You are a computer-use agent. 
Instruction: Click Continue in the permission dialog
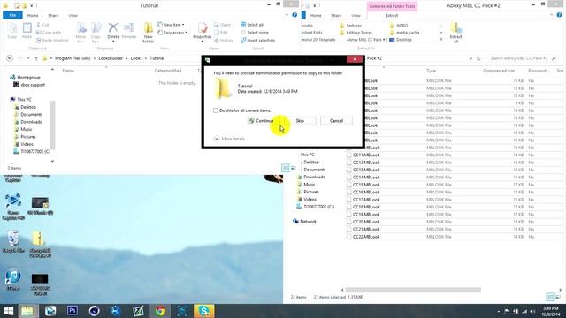pyautogui.click(x=264, y=121)
